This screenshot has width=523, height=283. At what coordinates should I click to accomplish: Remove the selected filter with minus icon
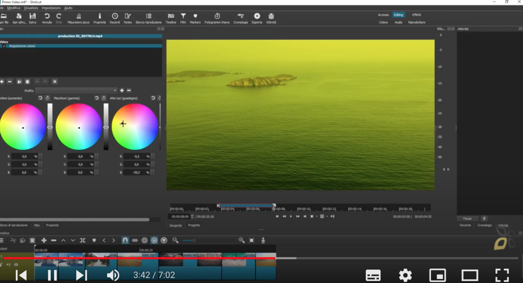10,82
